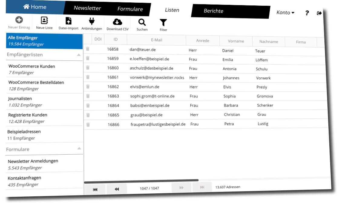This screenshot has width=345, height=203.
Task: Collapse the Empfängerlisten section
Action: pyautogui.click(x=79, y=55)
